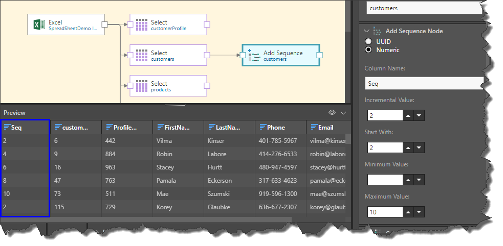Click the Add Sequence Node panel header icon
The height and width of the screenshot is (246, 503).
pyautogui.click(x=377, y=31)
